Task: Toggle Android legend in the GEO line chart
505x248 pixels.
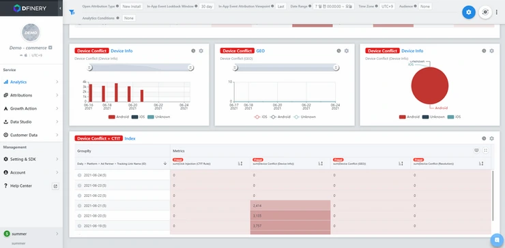Action: tap(280, 117)
